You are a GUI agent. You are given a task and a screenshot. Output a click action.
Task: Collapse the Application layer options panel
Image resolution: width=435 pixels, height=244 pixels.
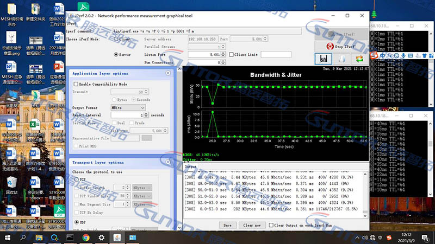[168, 73]
